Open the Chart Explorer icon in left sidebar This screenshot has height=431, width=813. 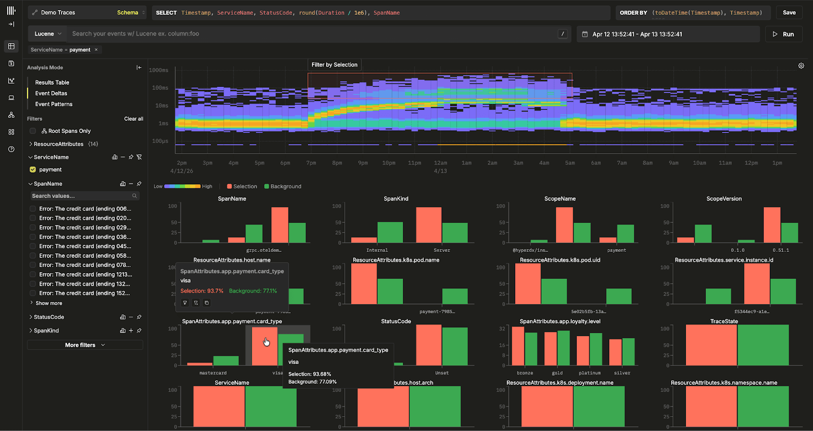pos(11,80)
